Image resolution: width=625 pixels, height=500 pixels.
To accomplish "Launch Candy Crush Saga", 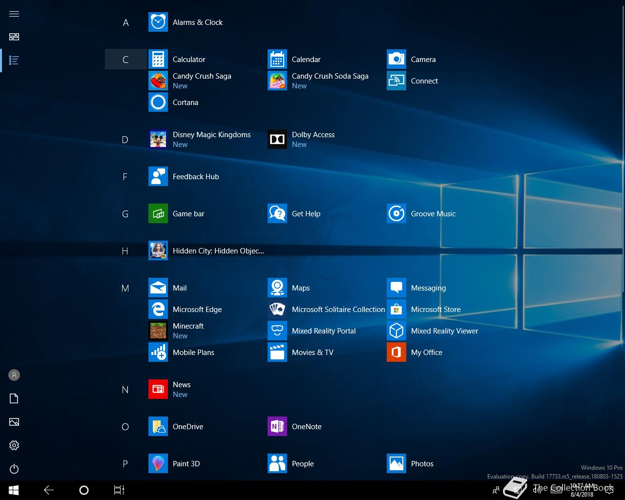I will 158,81.
